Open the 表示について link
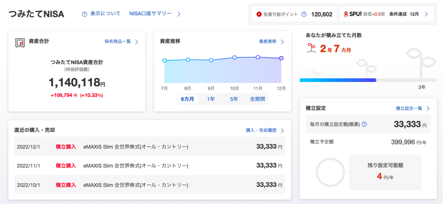This screenshot has height=204, width=443. [x=105, y=14]
